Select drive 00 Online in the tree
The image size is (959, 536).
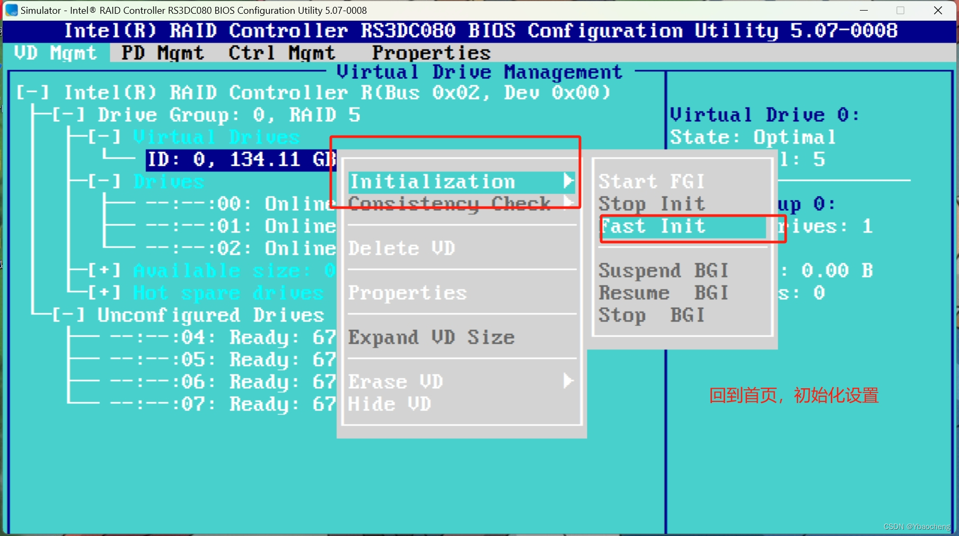point(241,204)
